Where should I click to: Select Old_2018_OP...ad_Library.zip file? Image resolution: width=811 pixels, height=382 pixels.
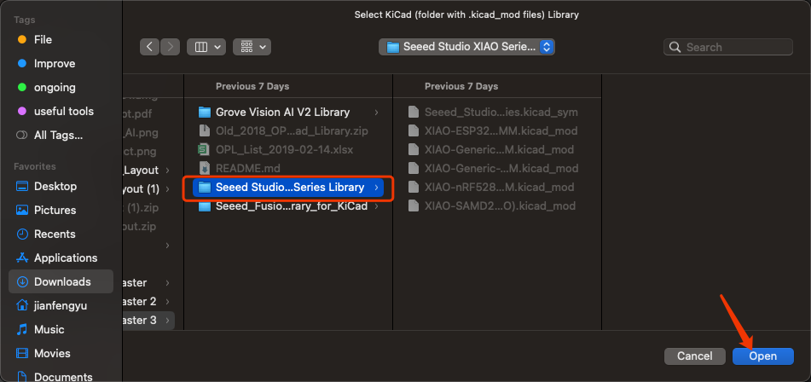288,130
